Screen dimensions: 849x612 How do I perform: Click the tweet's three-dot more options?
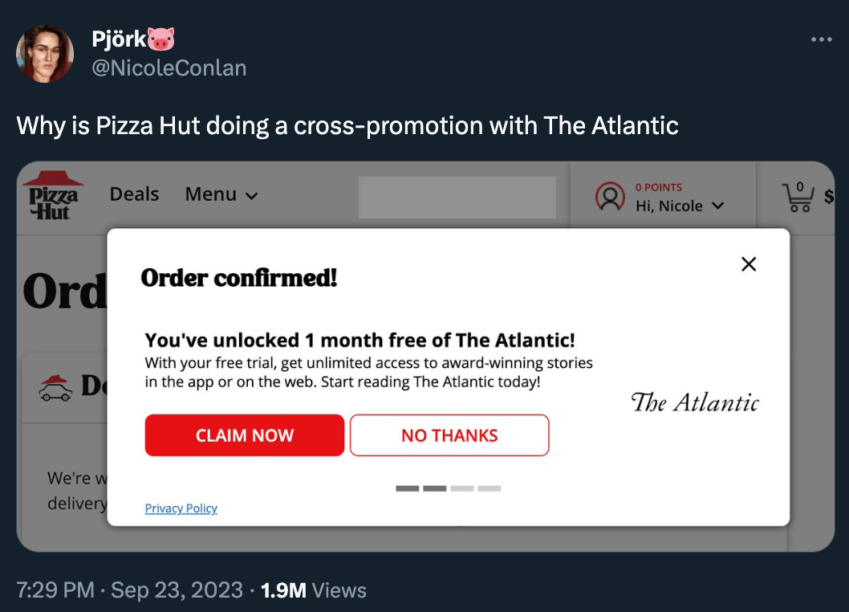tap(821, 39)
